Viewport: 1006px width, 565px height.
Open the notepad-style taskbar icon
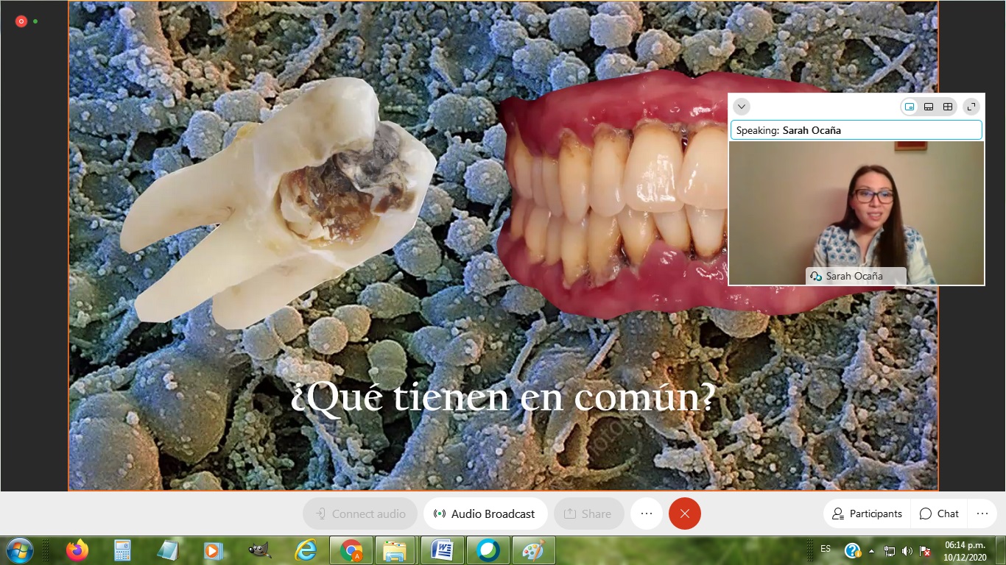point(168,550)
